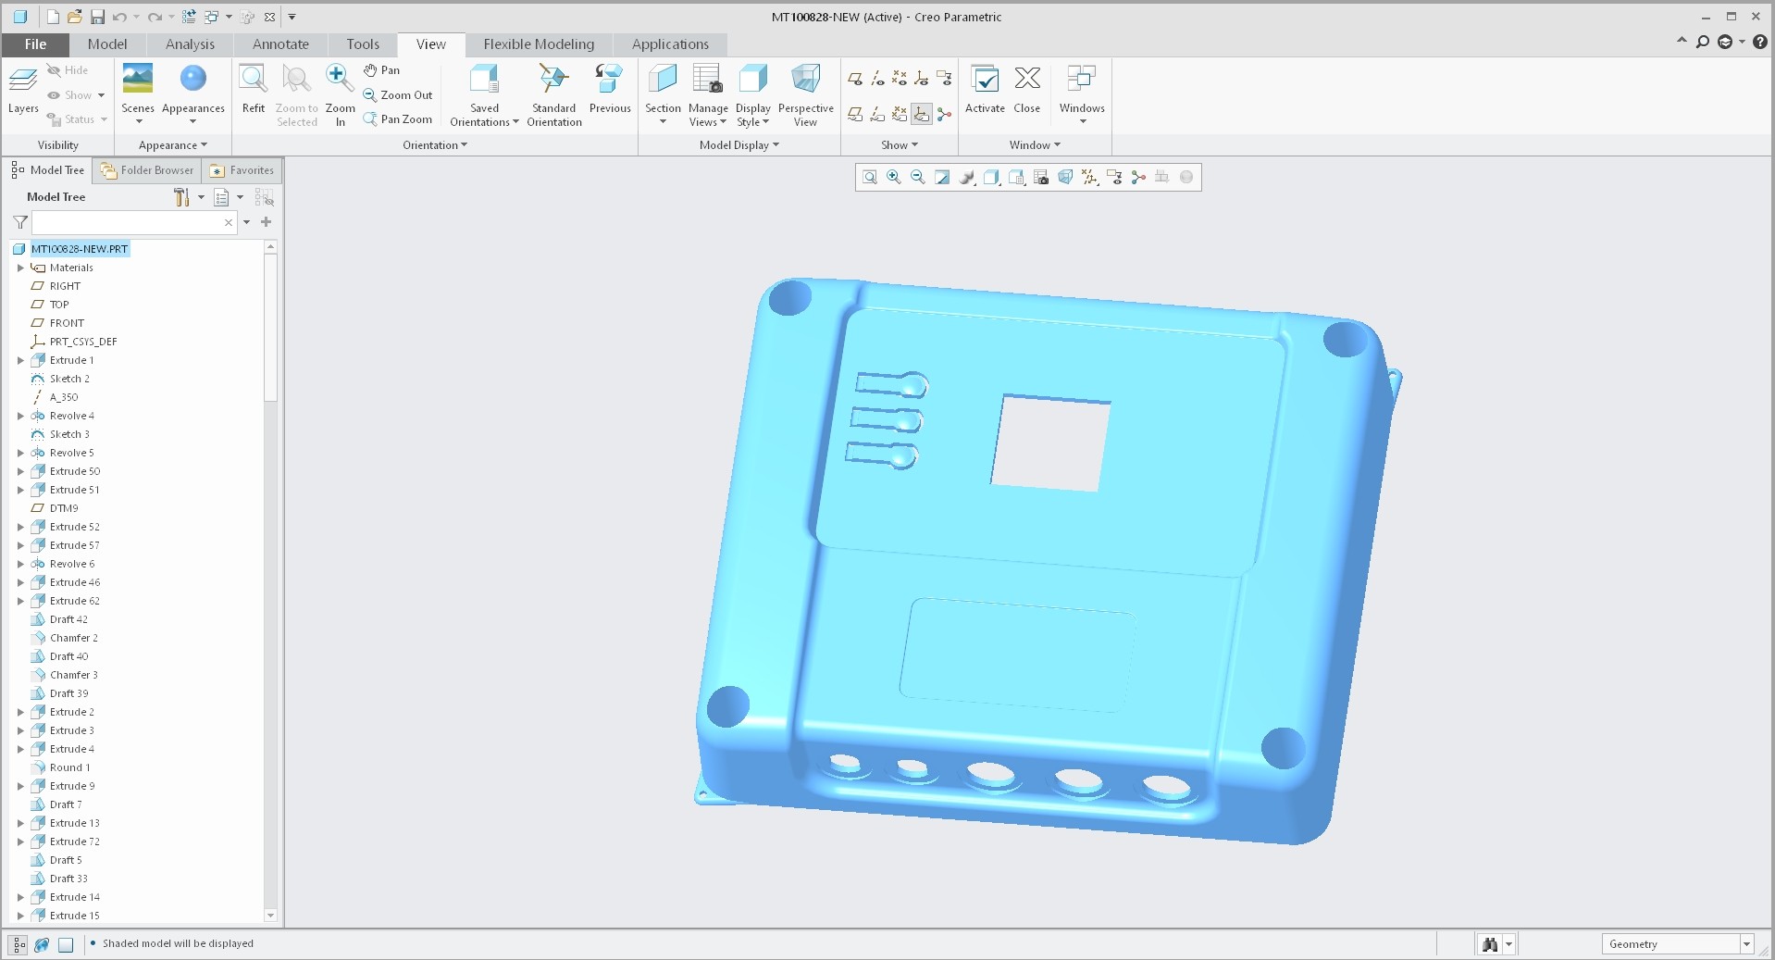Open the Favorites tab
Screen dimensions: 1775x960
click(x=242, y=170)
